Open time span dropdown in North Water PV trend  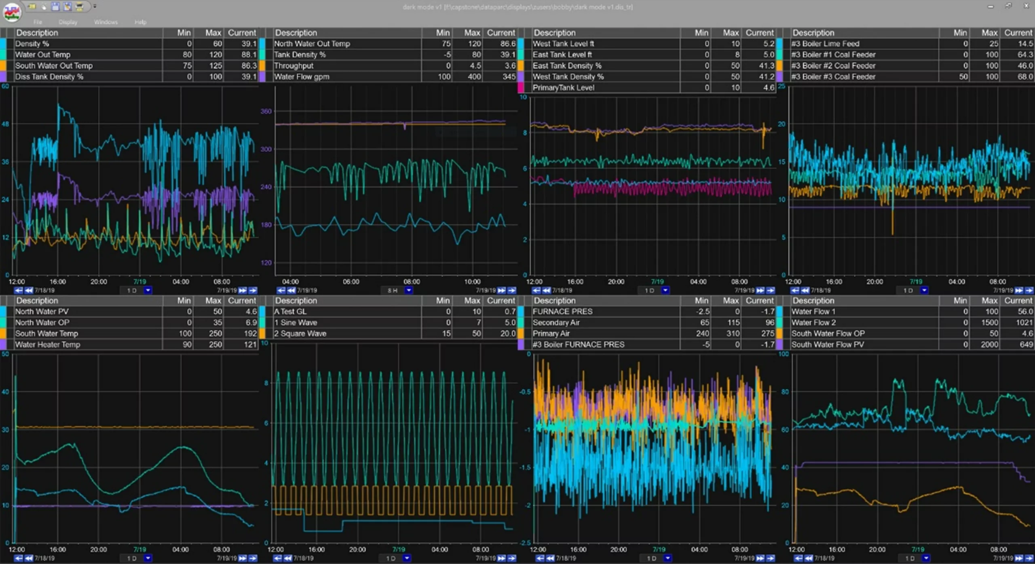click(x=148, y=558)
